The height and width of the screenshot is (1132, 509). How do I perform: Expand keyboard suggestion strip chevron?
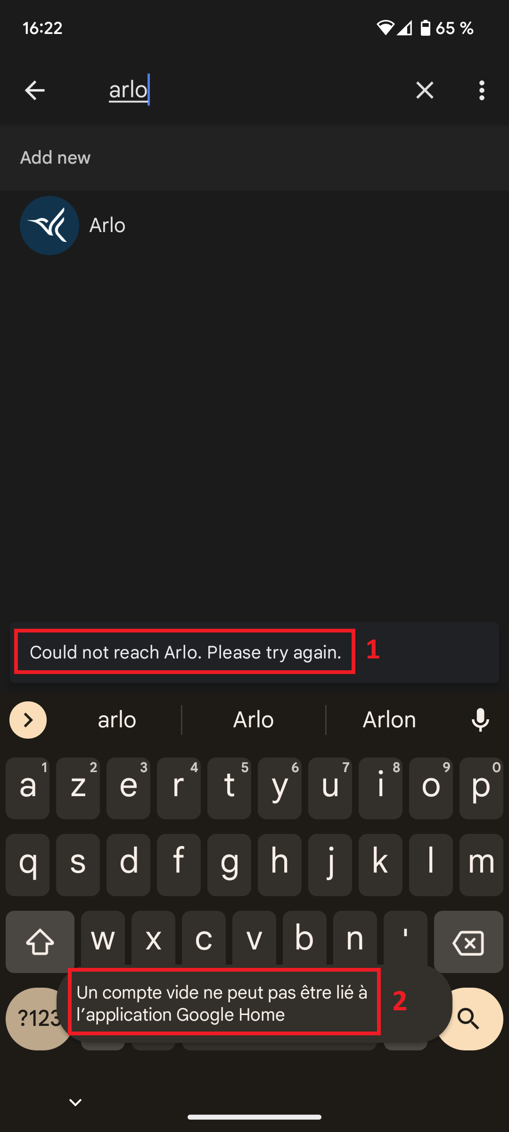pos(28,720)
